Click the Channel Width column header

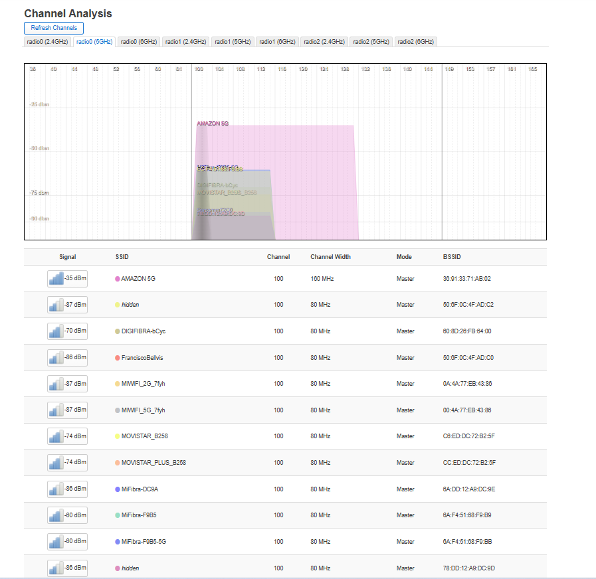tap(330, 257)
